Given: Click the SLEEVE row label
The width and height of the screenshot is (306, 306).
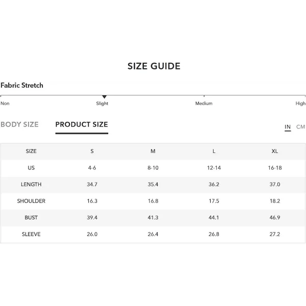Looking at the screenshot, I should point(31,234).
